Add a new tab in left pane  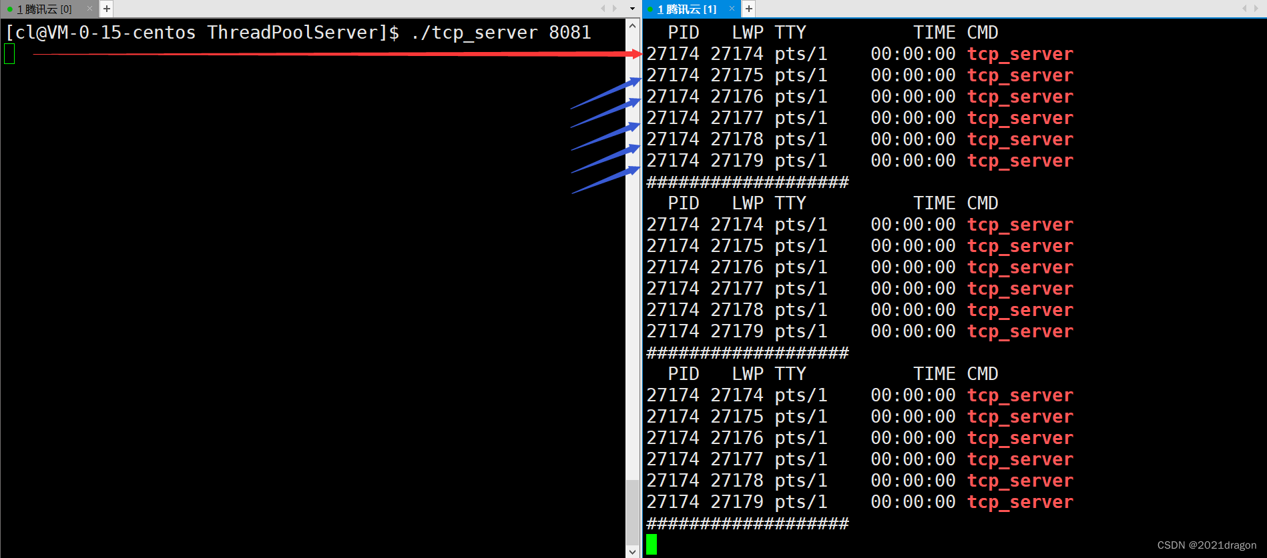[x=107, y=9]
